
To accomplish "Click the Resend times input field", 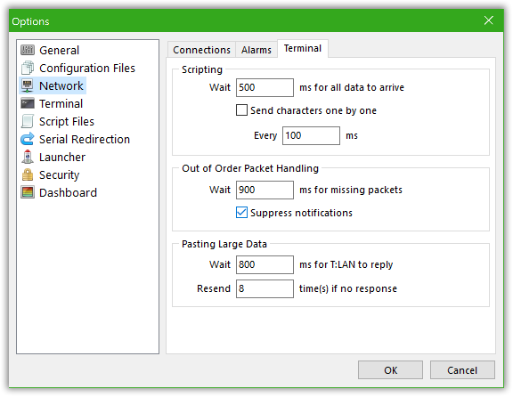I will (x=265, y=288).
